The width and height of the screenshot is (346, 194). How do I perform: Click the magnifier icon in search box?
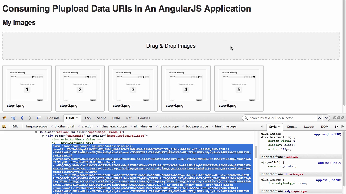[246, 118]
